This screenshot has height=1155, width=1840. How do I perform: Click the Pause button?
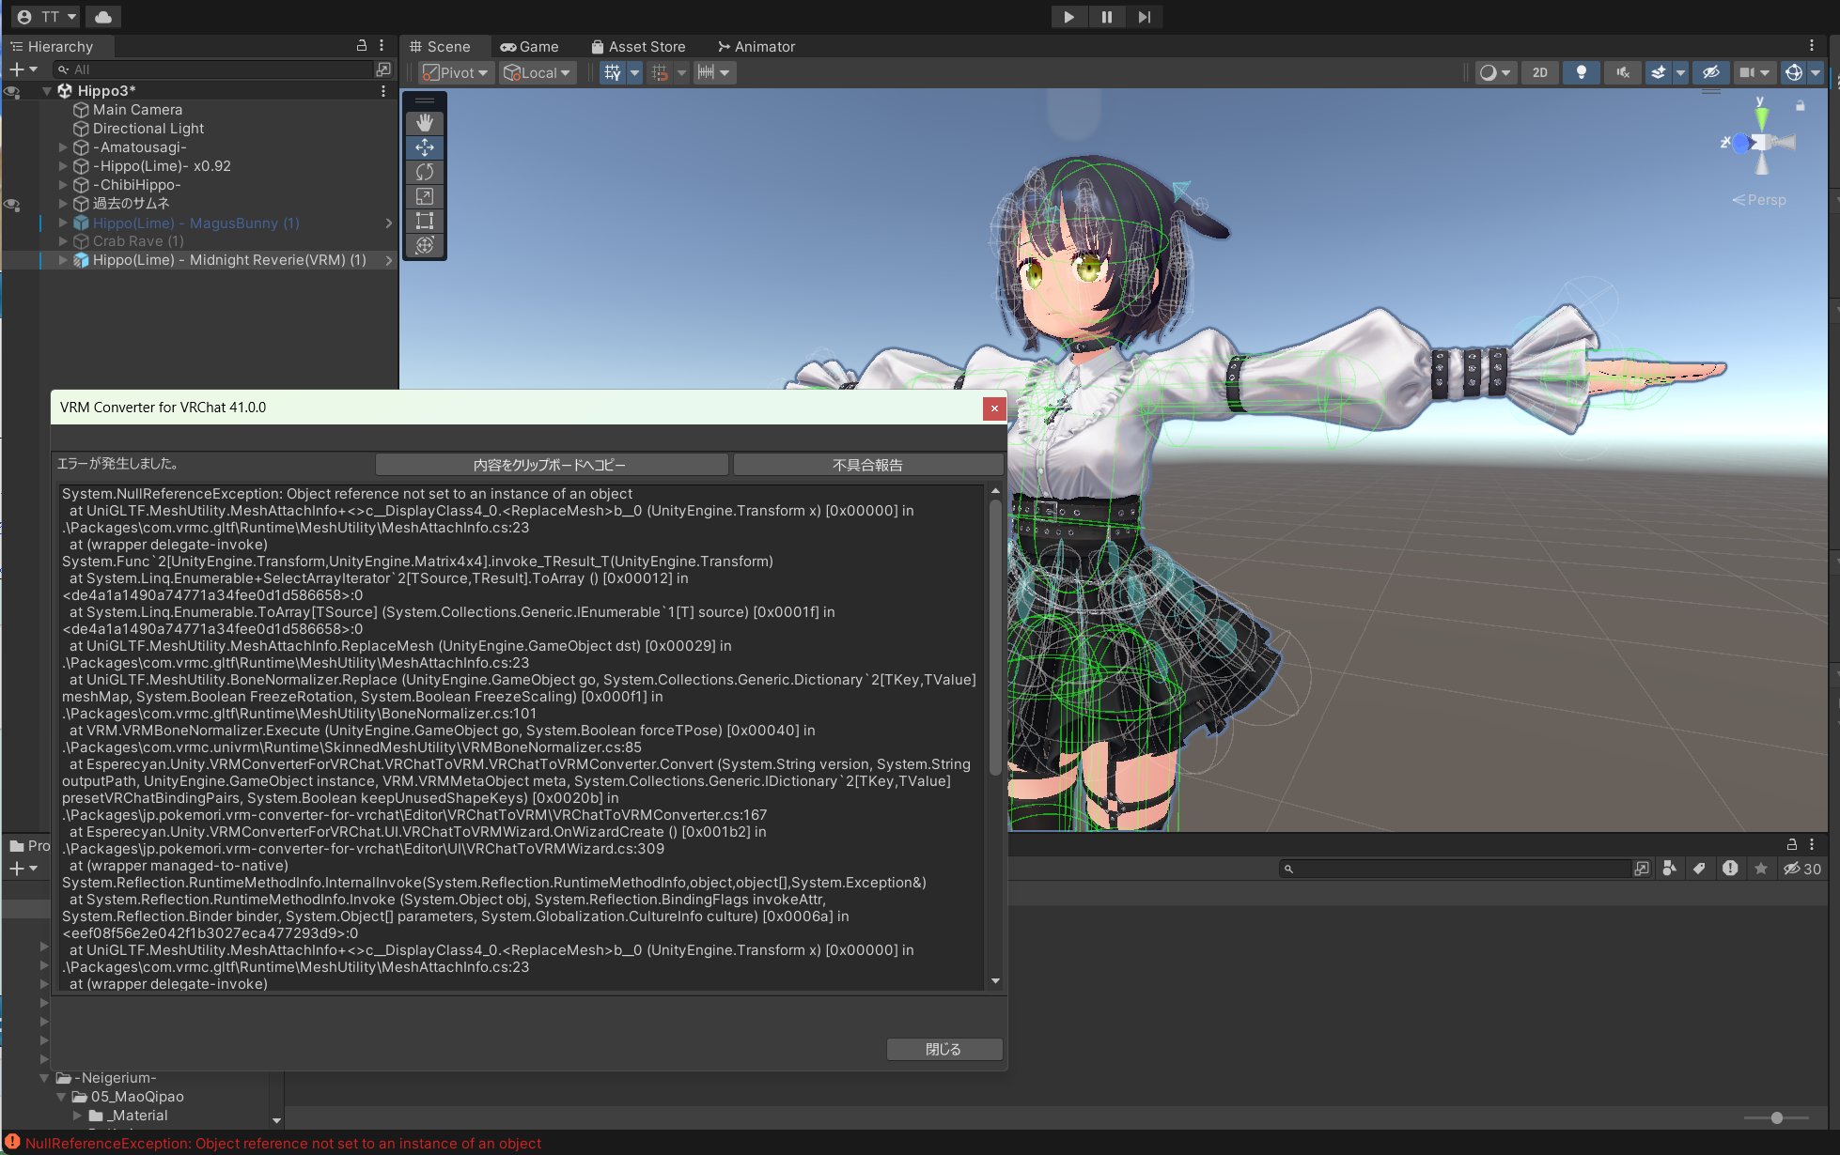click(x=1106, y=17)
